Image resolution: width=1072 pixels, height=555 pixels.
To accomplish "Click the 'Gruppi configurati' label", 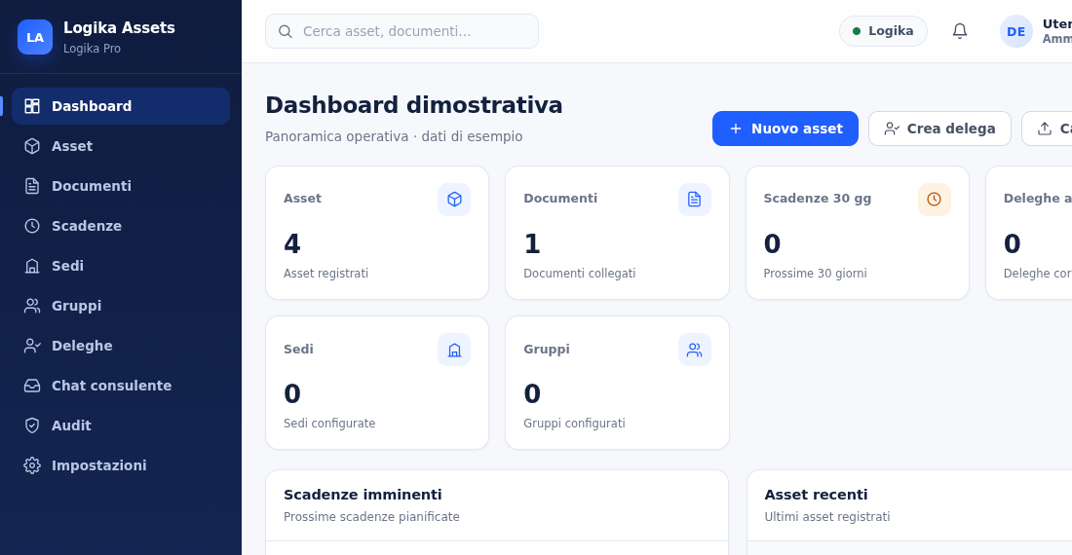I will (x=574, y=424).
